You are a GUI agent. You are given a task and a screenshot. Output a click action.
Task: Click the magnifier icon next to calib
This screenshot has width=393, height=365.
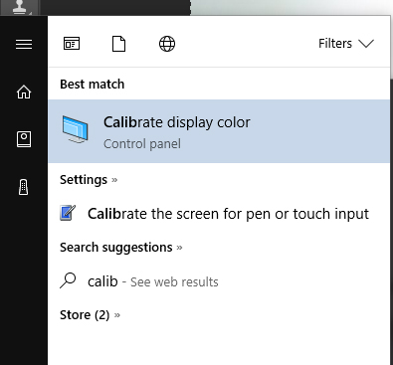click(68, 280)
